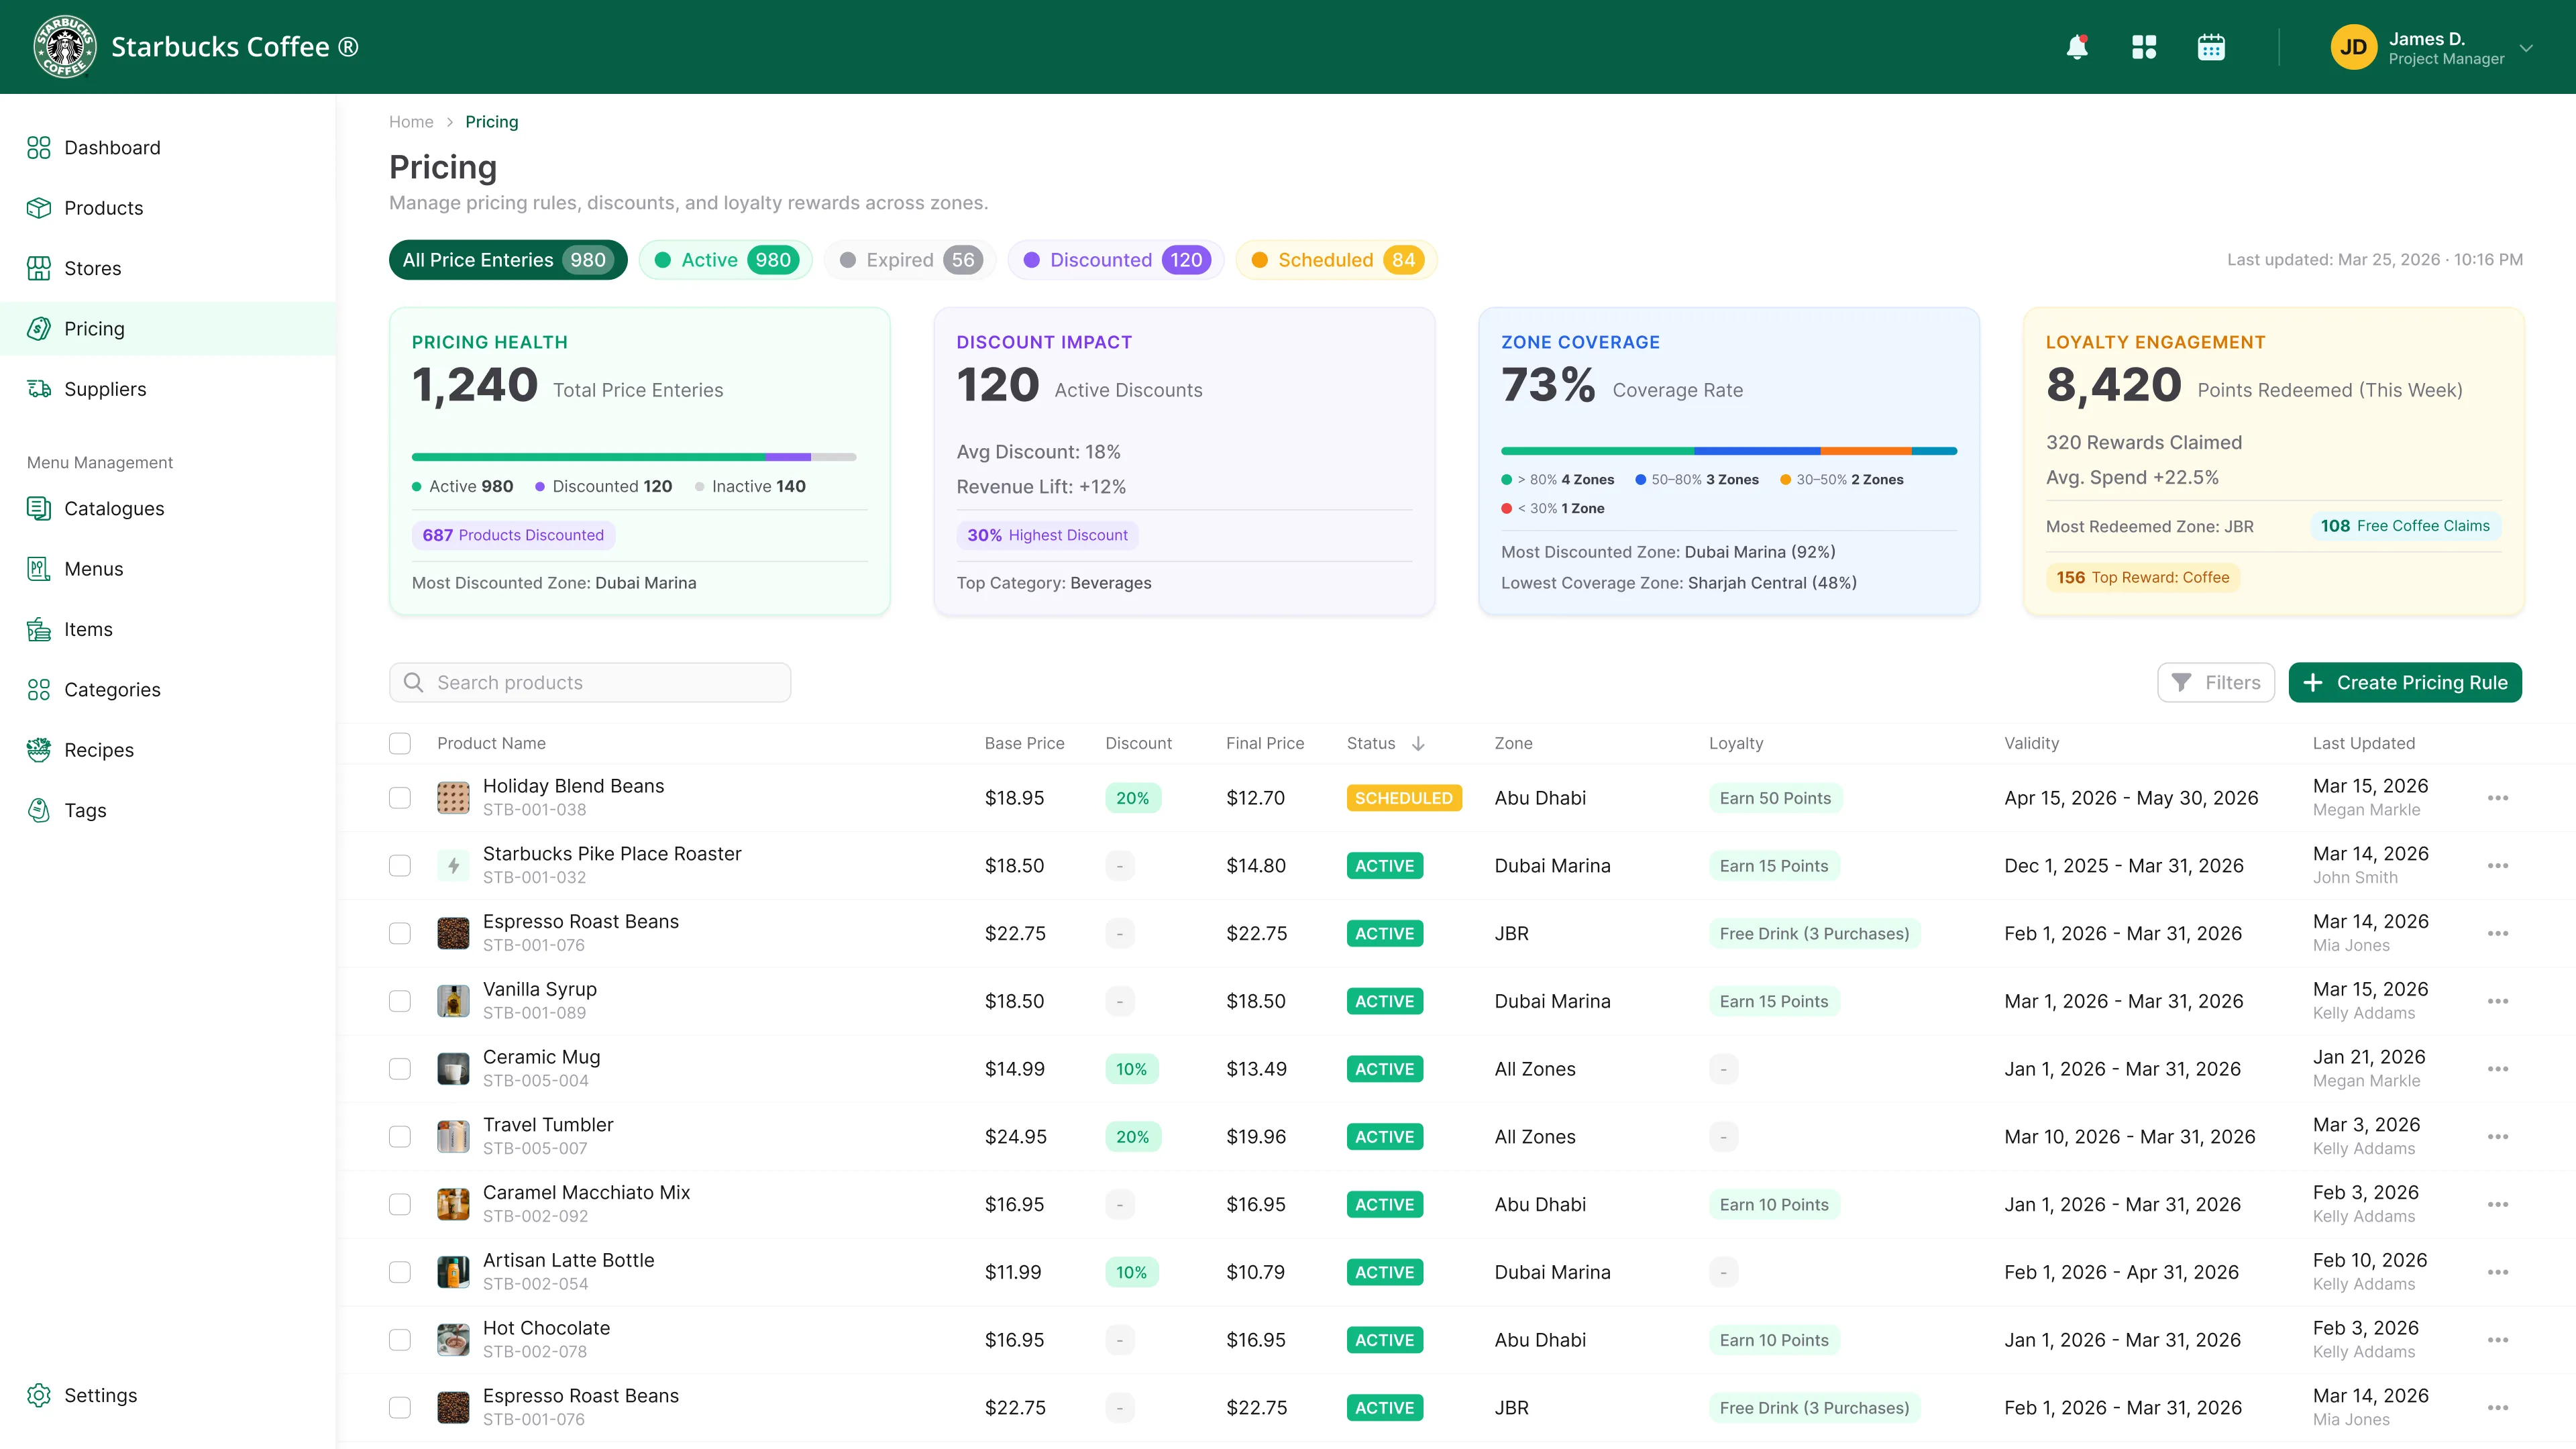Open the apps grid icon
Image resolution: width=2576 pixels, height=1449 pixels.
pos(2144,47)
